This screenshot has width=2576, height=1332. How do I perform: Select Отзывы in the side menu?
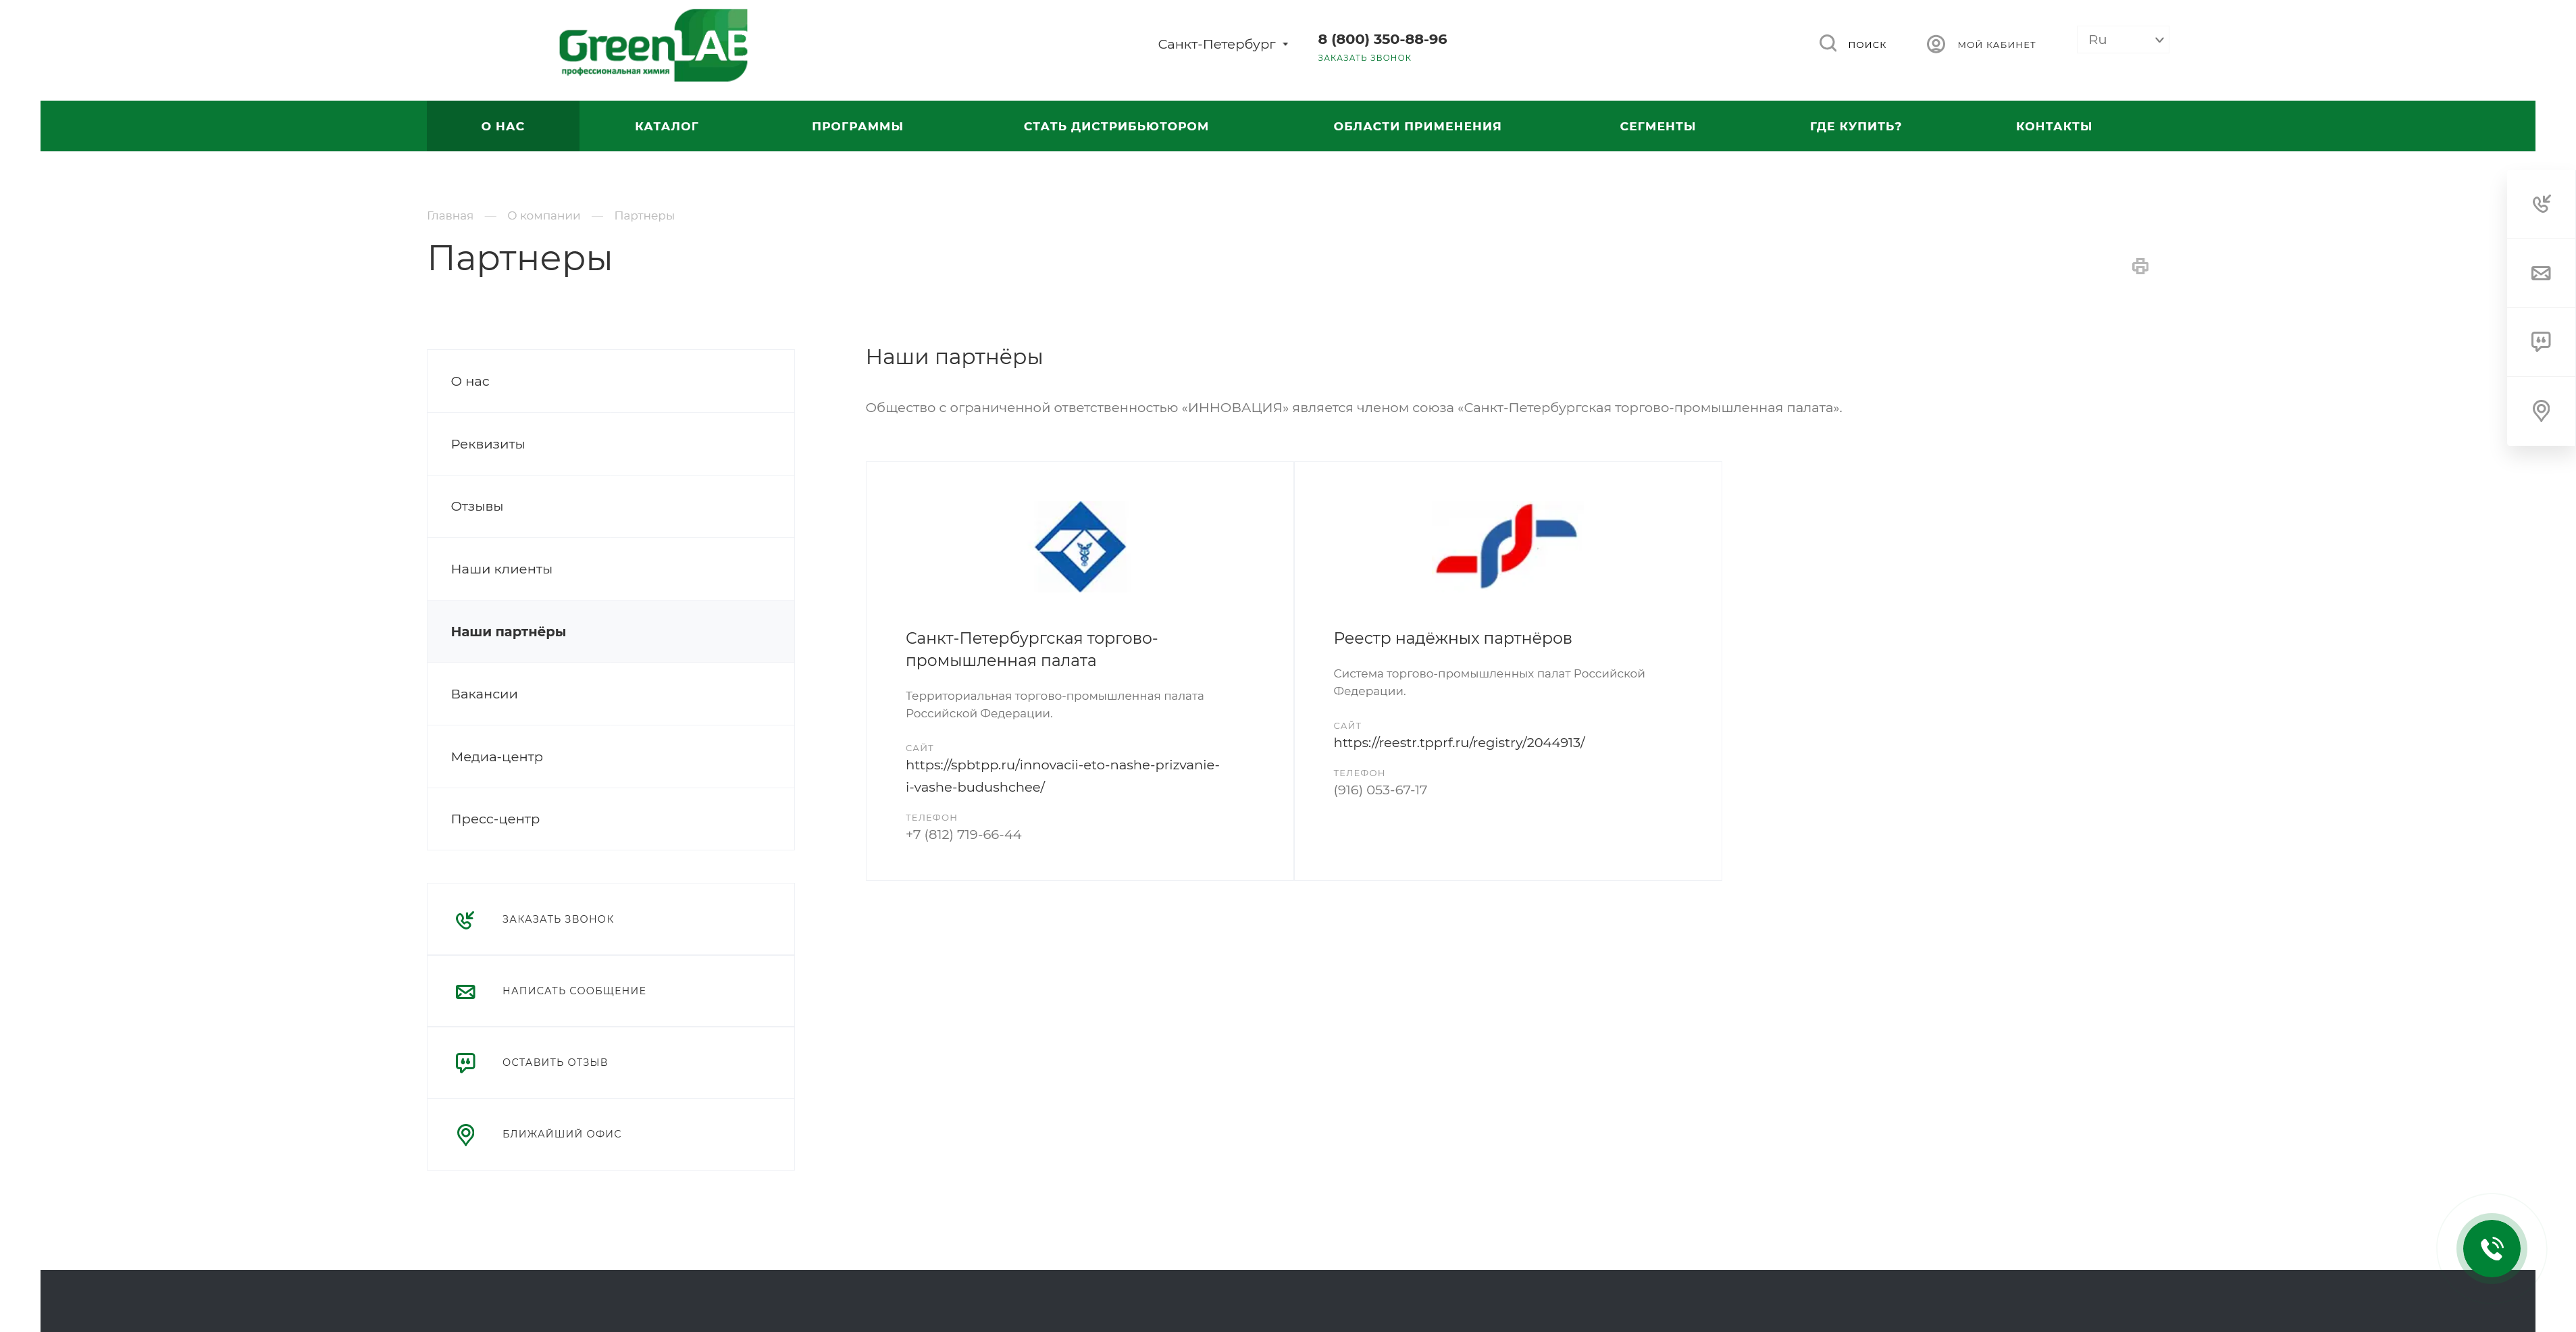click(610, 506)
